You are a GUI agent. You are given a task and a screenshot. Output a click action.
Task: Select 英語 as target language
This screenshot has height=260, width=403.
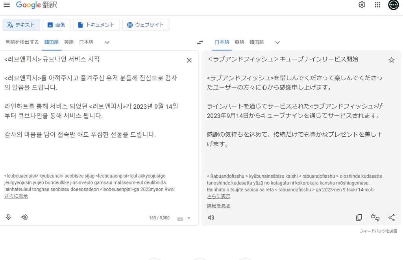pyautogui.click(x=239, y=42)
